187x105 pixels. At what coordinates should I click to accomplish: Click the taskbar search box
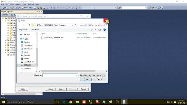tap(30, 102)
